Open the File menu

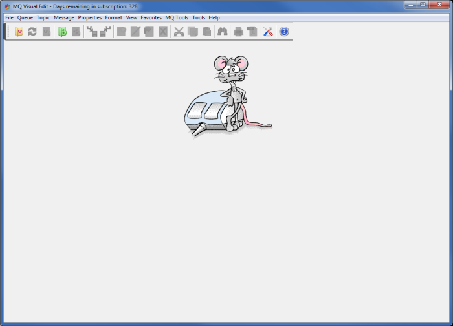pos(9,17)
